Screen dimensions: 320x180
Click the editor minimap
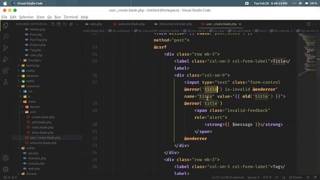tap(307, 54)
